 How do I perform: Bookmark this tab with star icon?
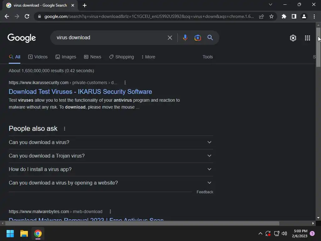(x=271, y=16)
